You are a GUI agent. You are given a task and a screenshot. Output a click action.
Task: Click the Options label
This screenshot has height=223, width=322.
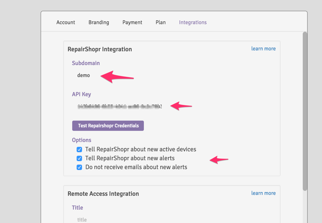[82, 140]
